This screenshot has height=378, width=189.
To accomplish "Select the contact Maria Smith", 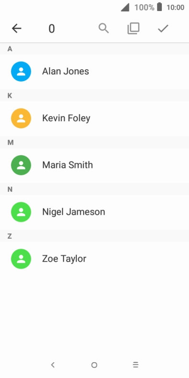I will pos(94,165).
